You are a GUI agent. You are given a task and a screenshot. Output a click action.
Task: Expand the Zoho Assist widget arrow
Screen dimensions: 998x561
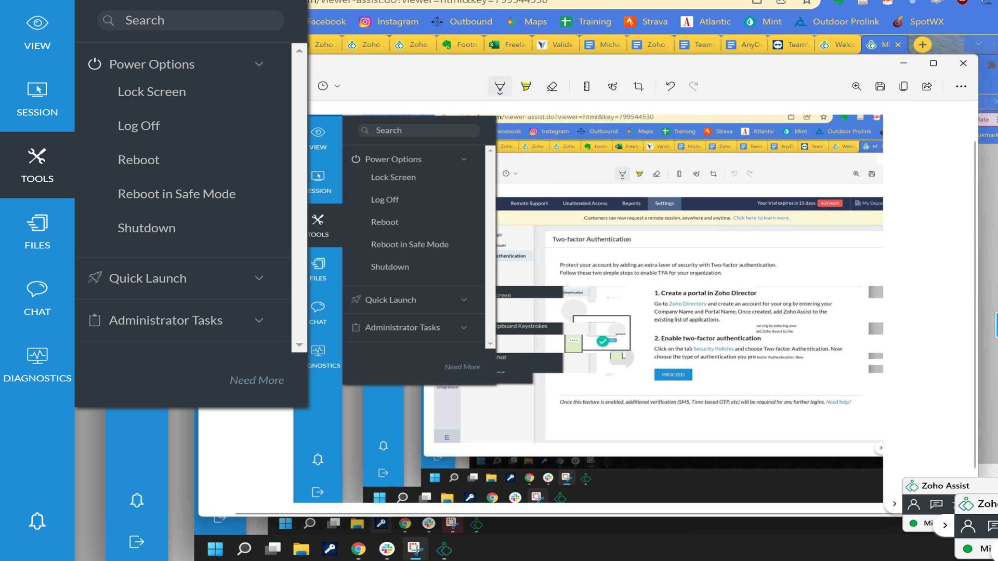[x=945, y=525]
